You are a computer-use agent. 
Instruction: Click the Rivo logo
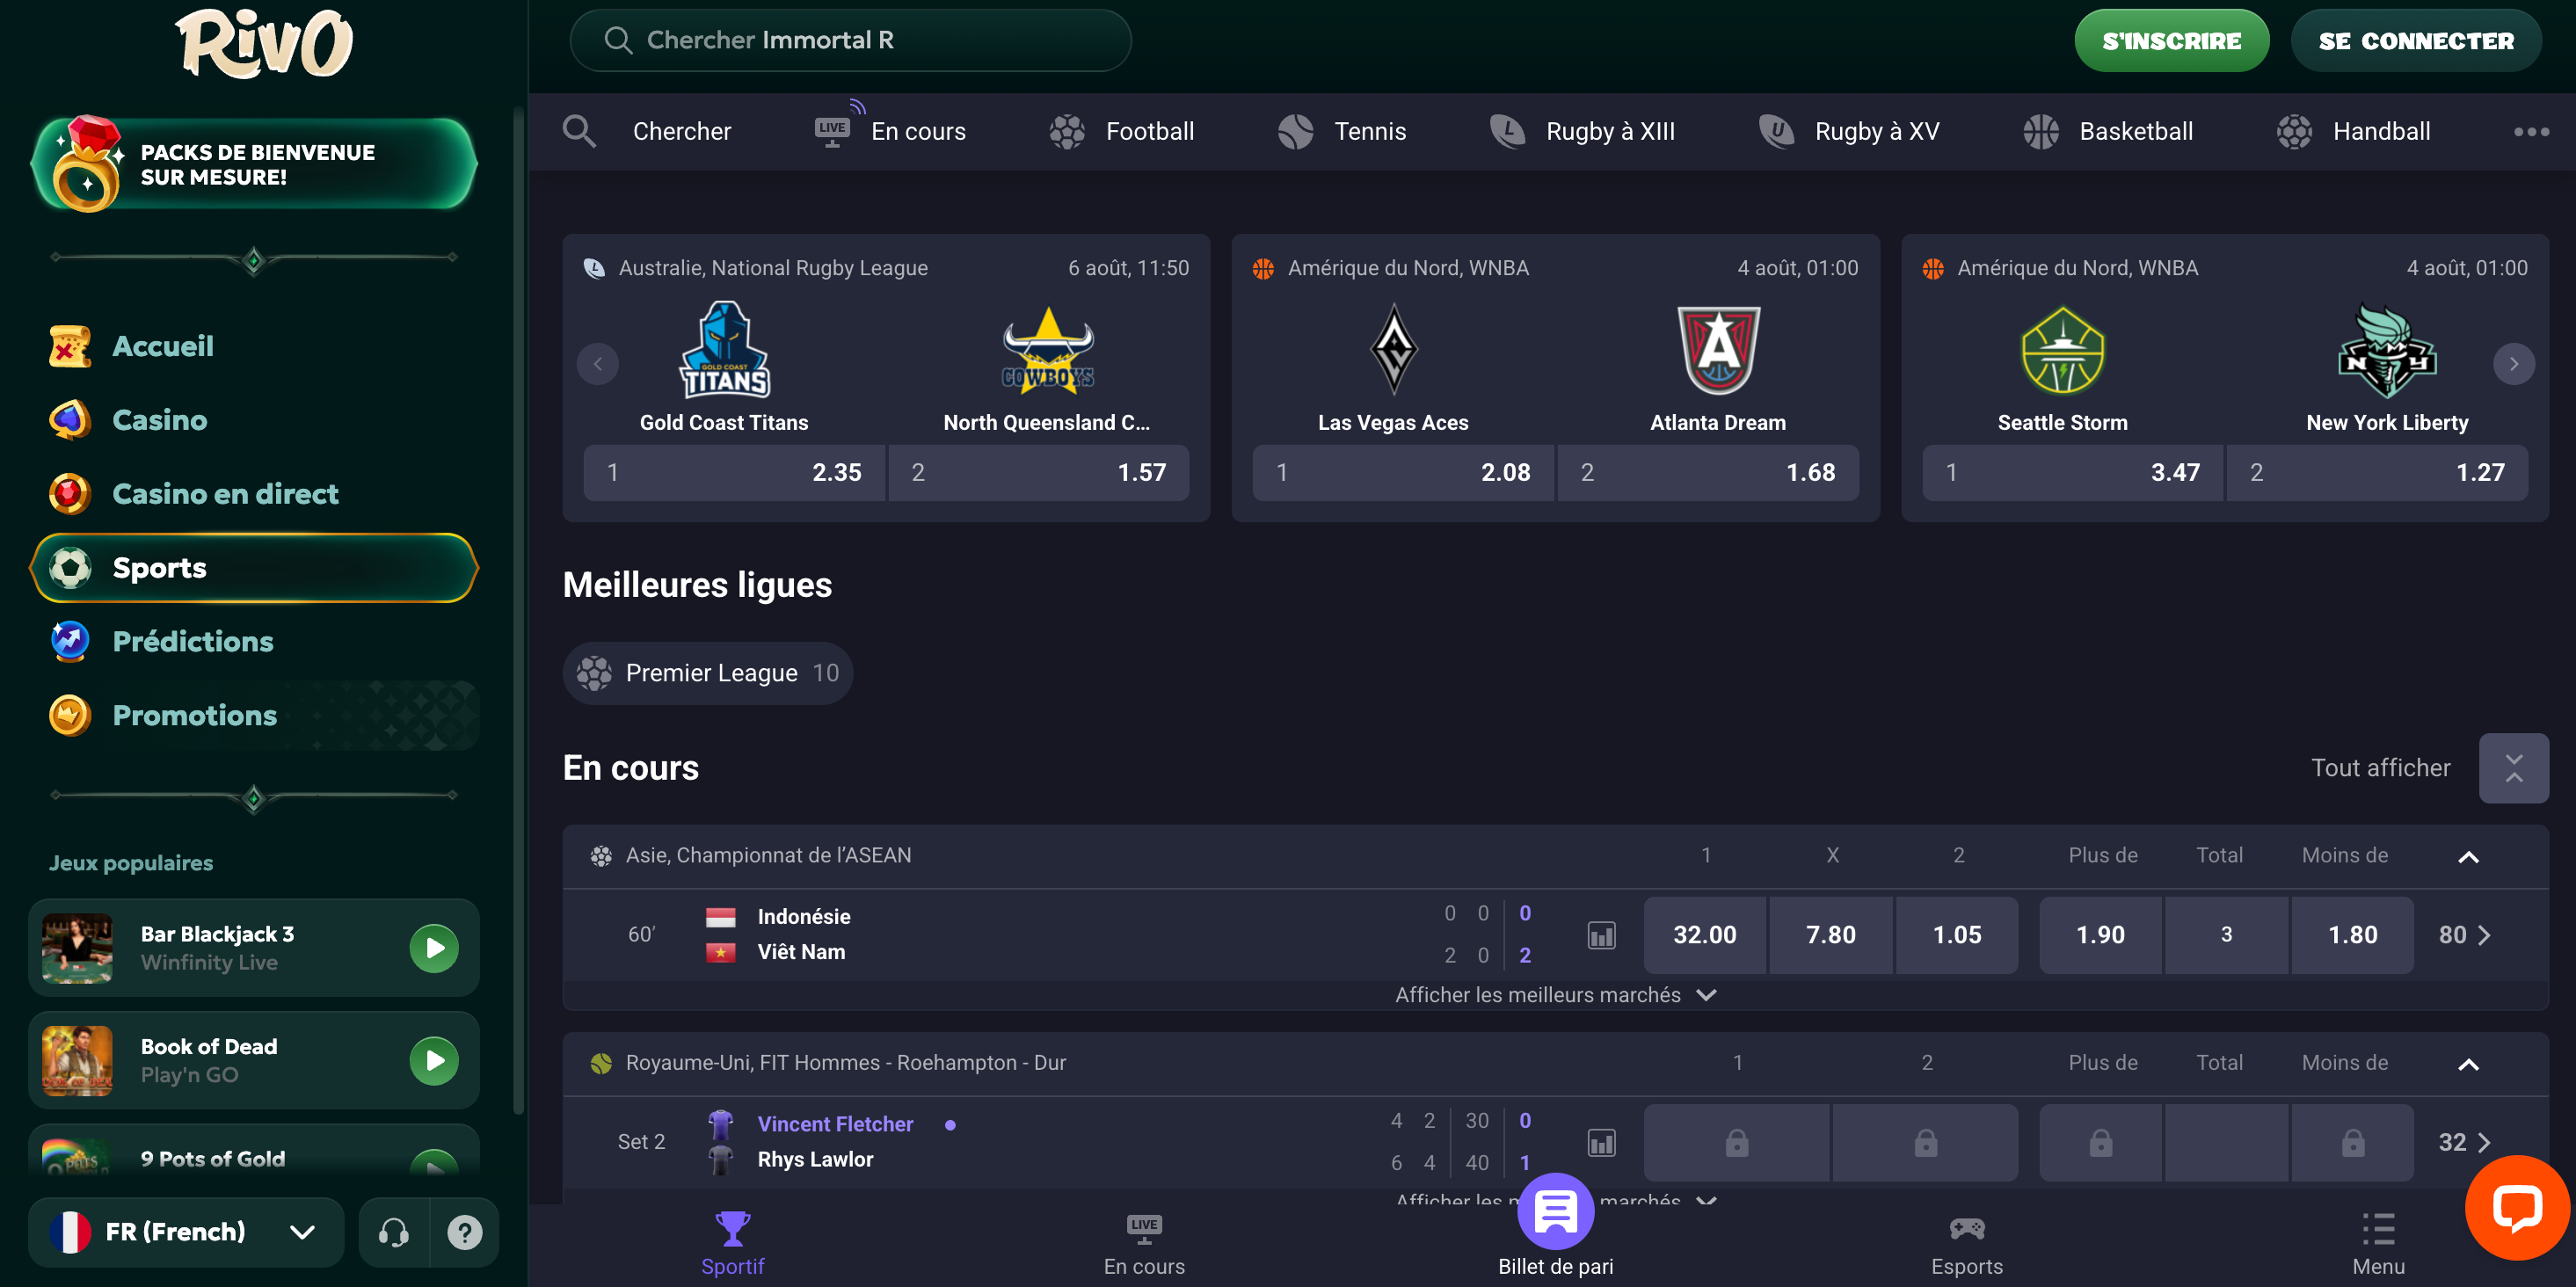click(x=264, y=43)
